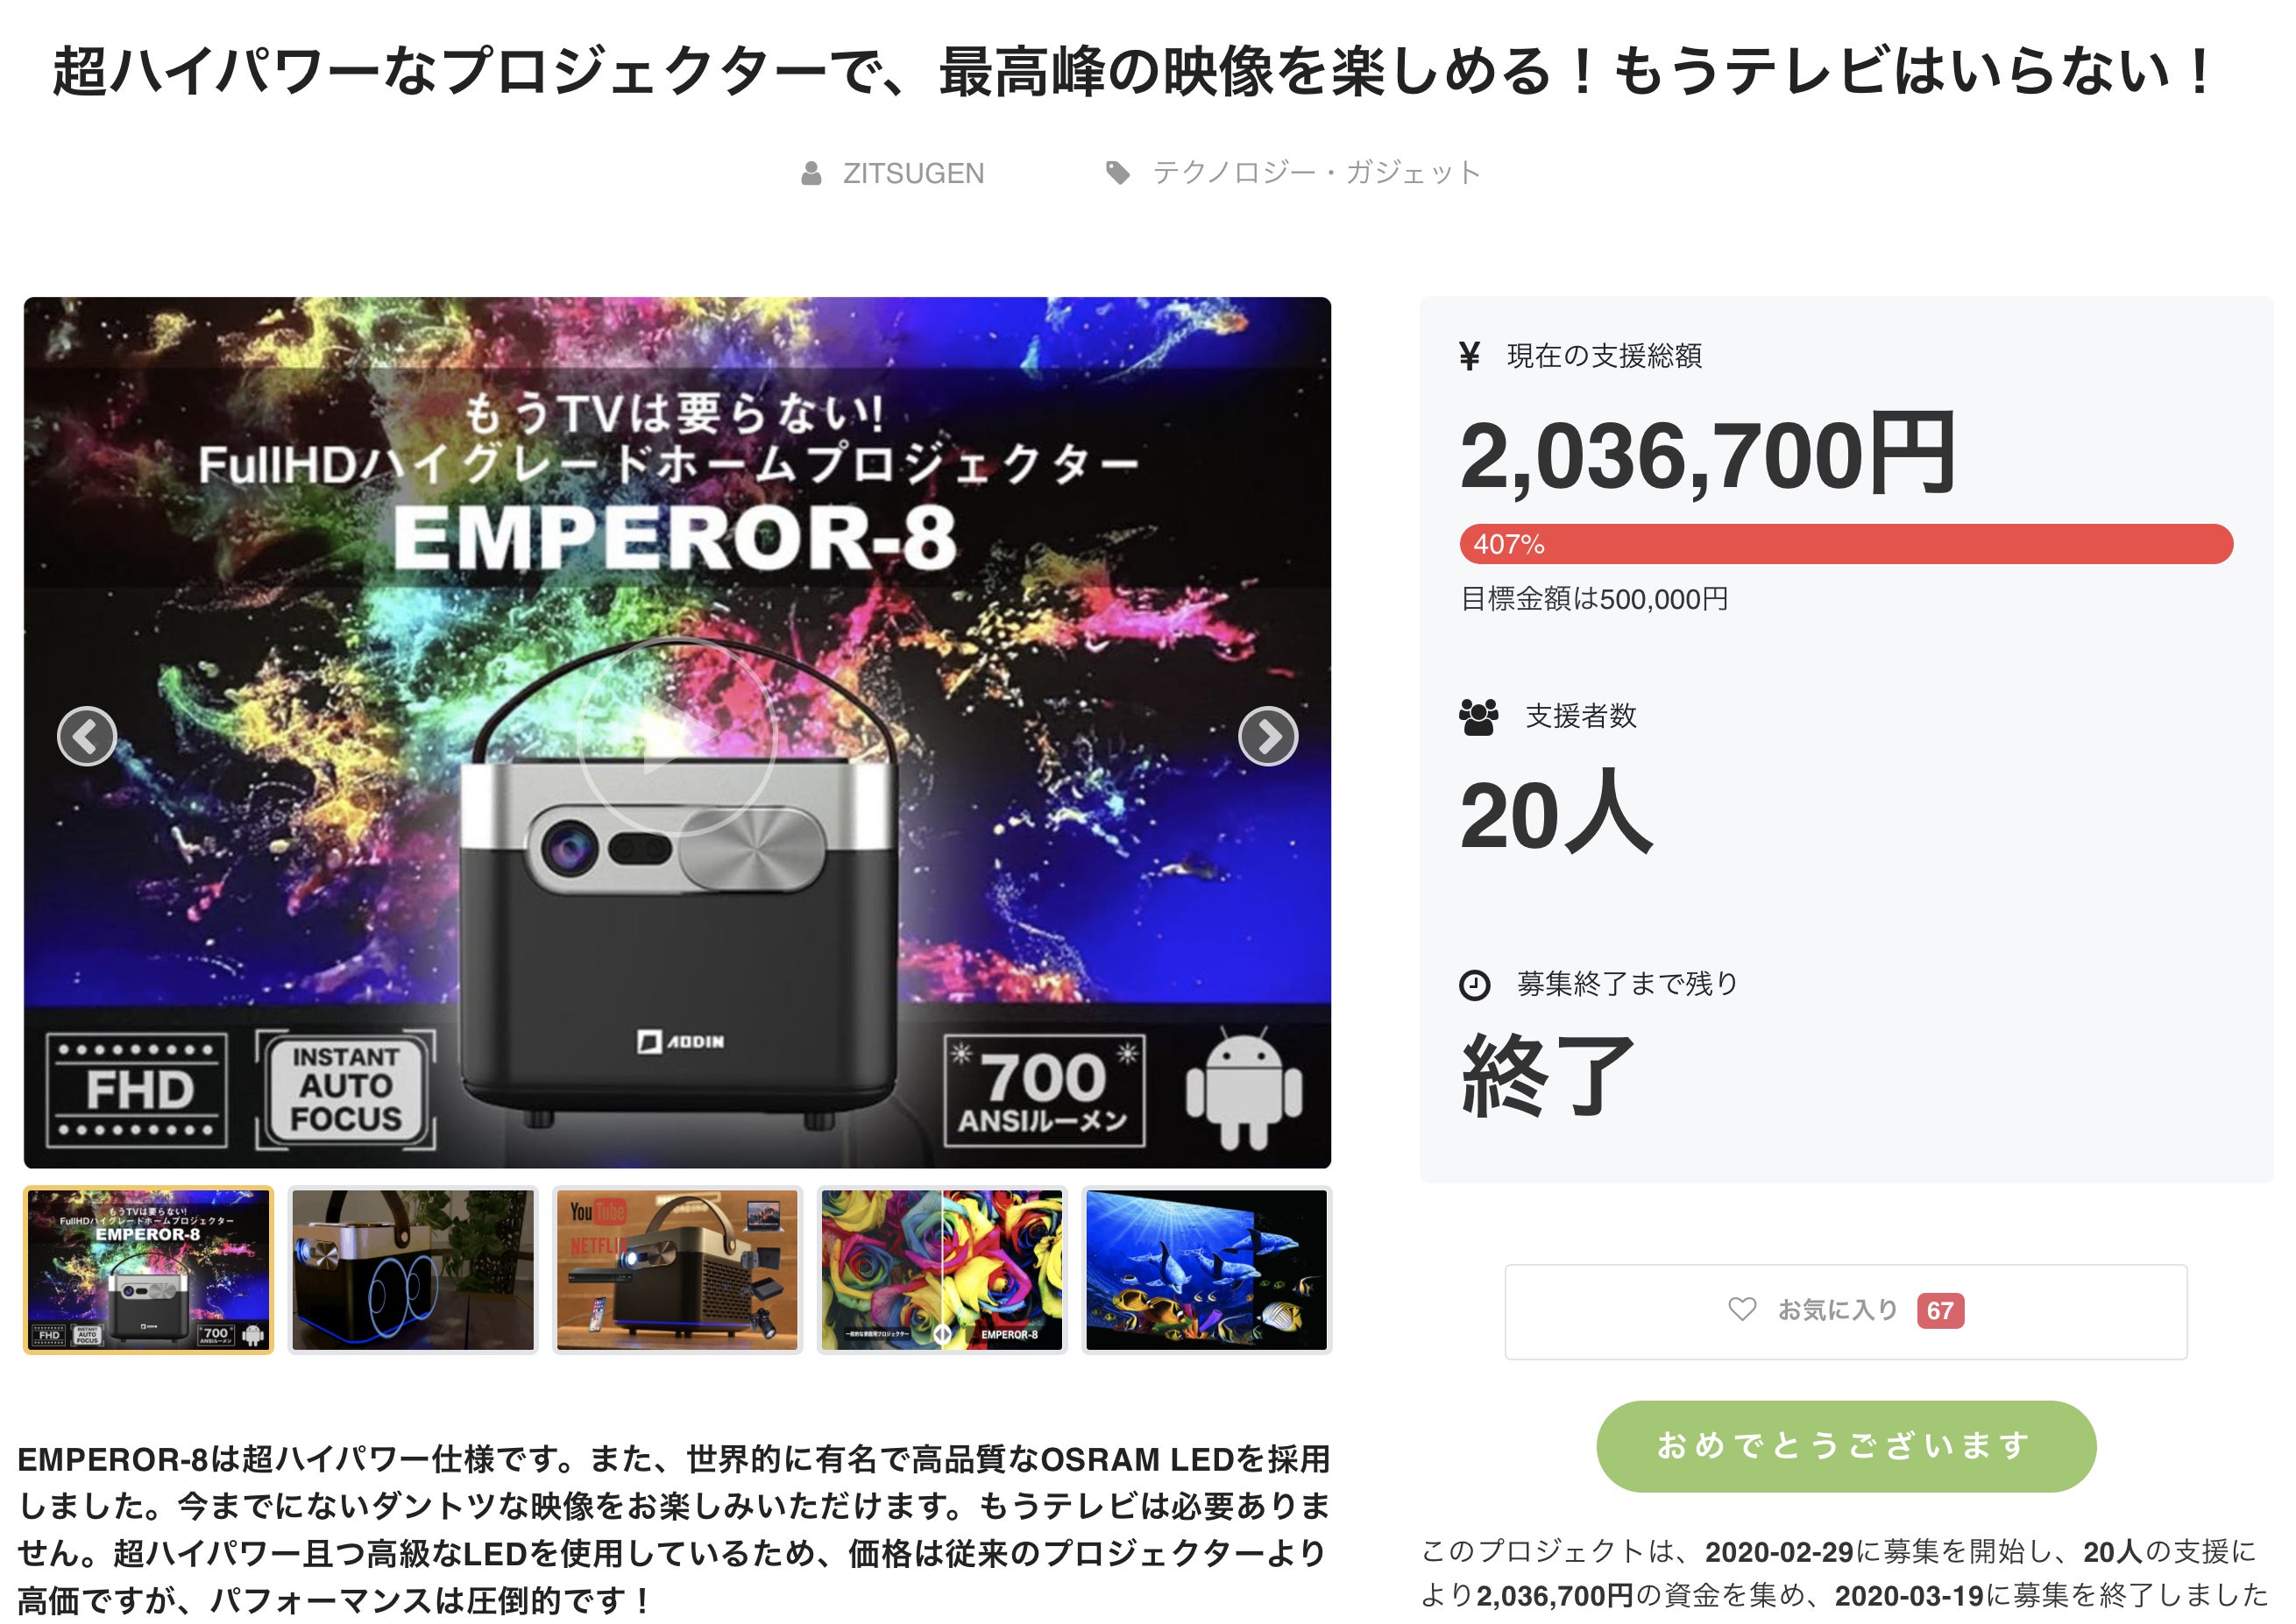Select the YouTube Netflix thumbnail

tap(677, 1270)
